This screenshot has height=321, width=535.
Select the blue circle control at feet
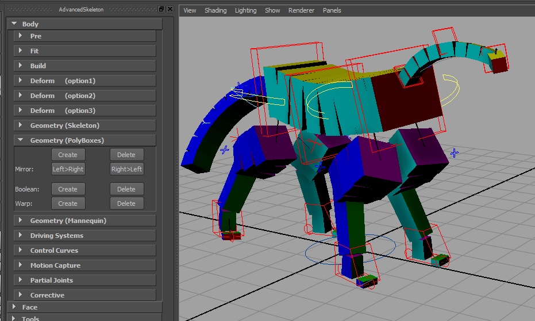(306, 253)
